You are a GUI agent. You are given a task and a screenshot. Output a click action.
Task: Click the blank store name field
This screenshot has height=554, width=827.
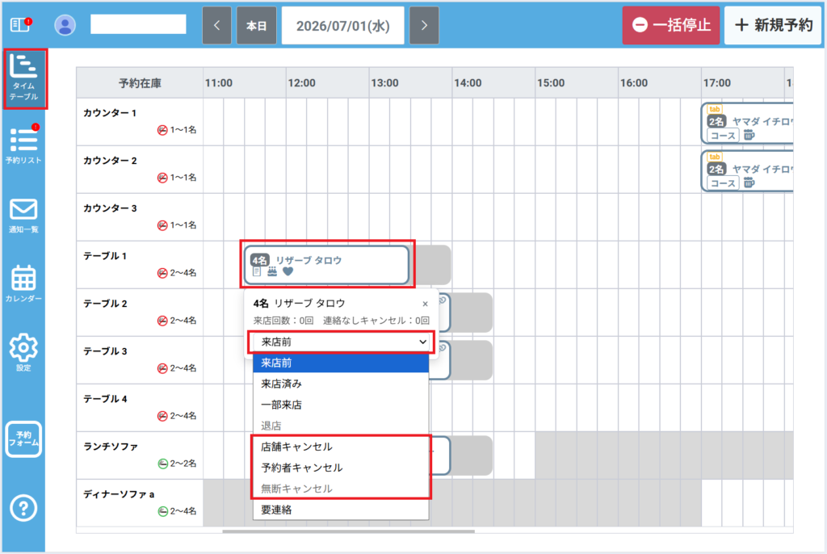pos(138,24)
